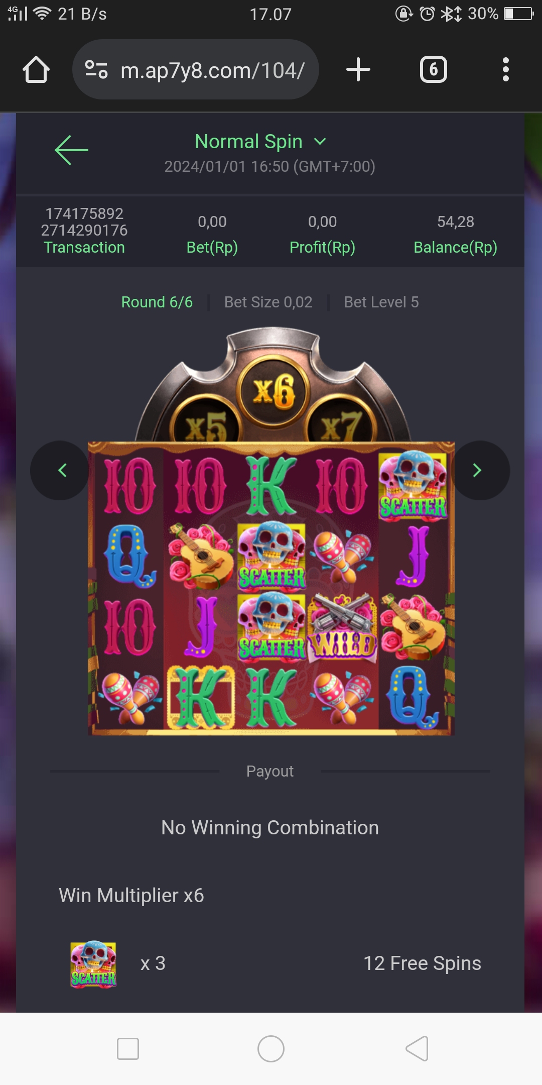This screenshot has width=542, height=1085.
Task: Click the address bar URL m.ap7y8.com
Action: (212, 70)
